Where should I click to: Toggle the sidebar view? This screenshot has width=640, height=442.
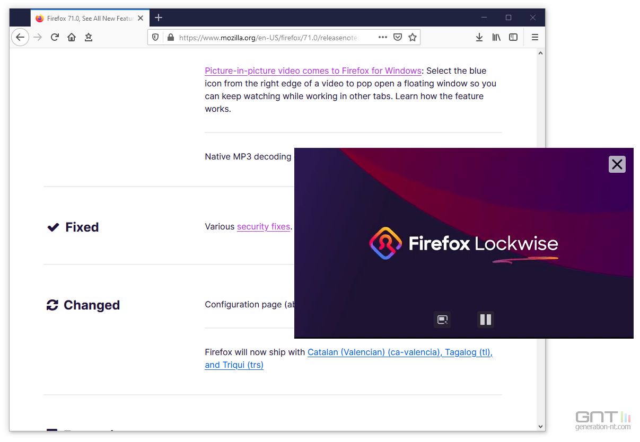point(513,37)
